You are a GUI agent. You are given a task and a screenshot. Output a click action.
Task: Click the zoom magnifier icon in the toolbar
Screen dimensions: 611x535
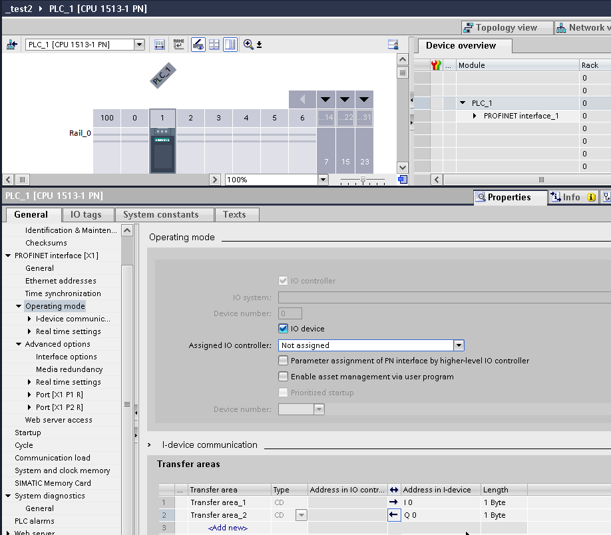248,45
